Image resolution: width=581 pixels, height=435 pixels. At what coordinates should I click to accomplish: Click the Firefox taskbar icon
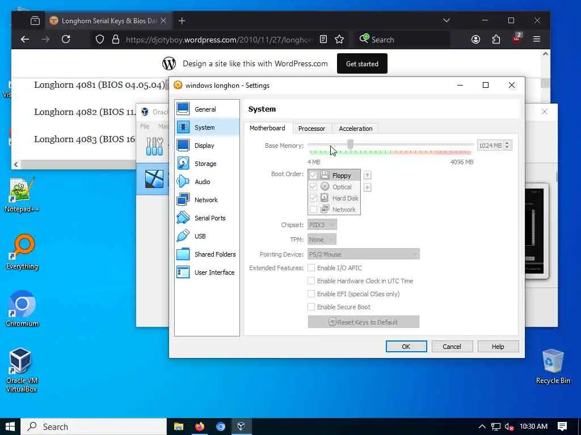click(200, 427)
